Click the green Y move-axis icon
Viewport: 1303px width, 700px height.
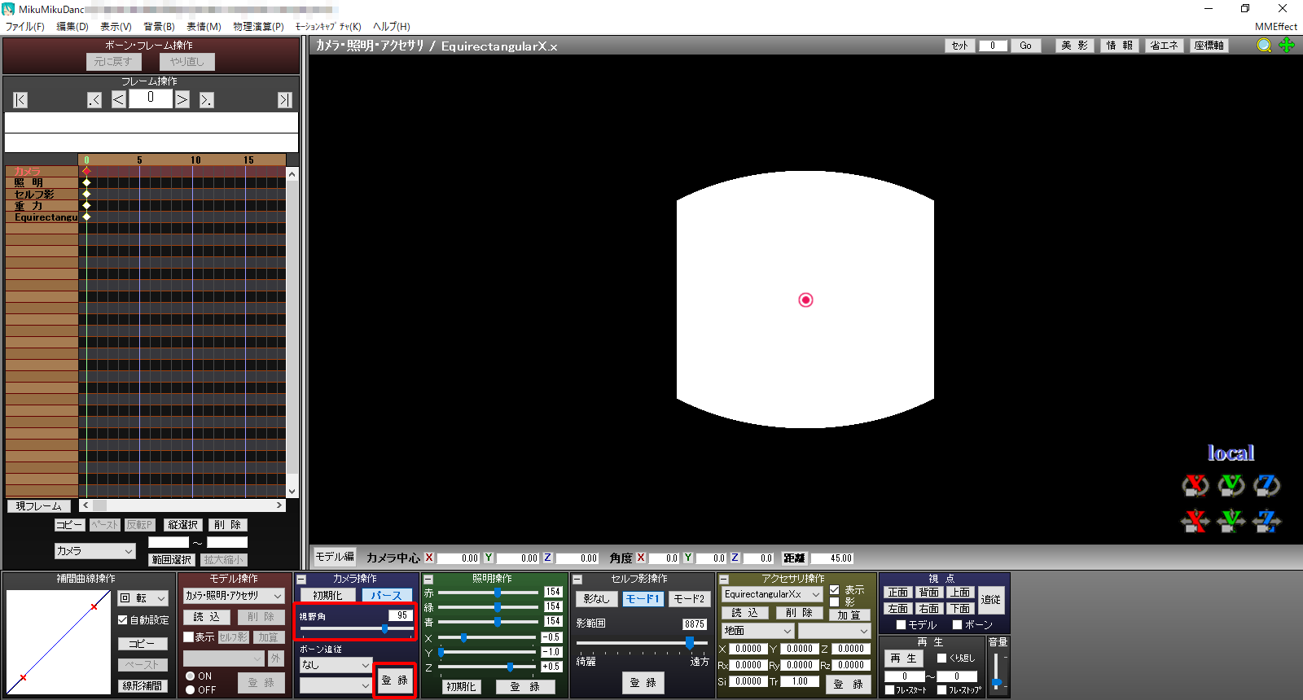(1231, 521)
